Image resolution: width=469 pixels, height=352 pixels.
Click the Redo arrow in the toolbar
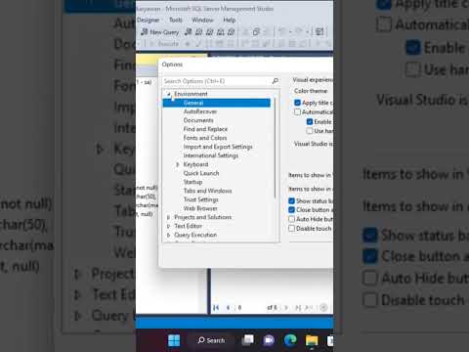click(x=298, y=31)
